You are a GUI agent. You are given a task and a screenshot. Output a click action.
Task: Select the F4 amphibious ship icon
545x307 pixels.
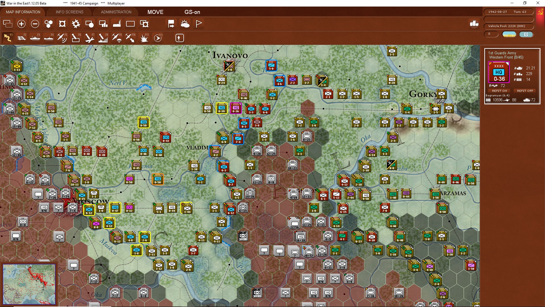pyautogui.click(x=49, y=38)
